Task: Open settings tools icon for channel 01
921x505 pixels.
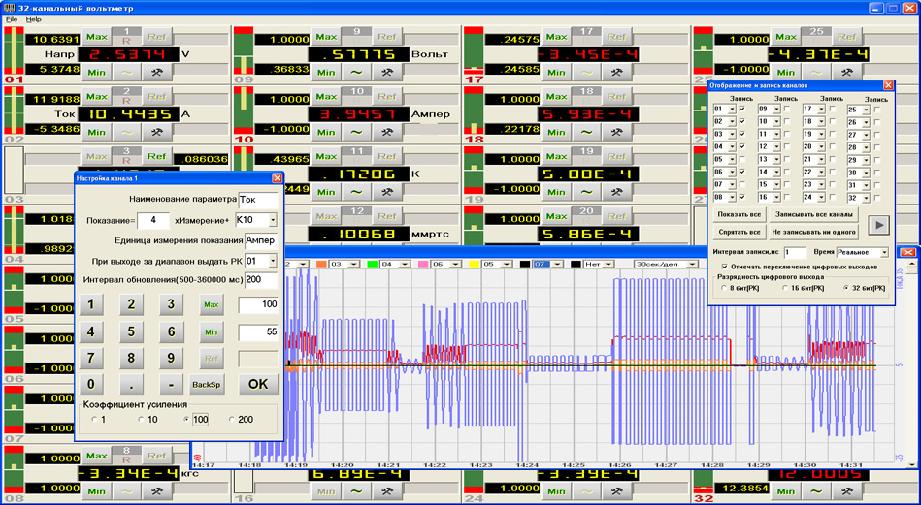Action: (157, 73)
